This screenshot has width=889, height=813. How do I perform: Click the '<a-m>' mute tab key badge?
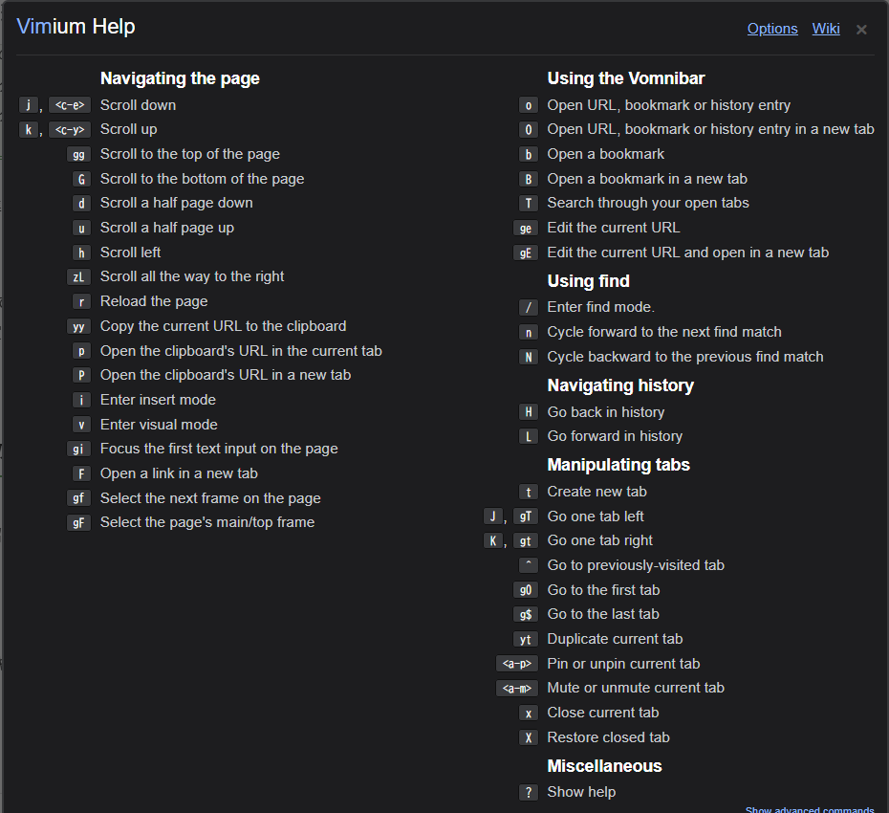pos(516,688)
